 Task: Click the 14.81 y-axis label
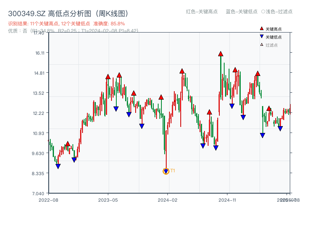[x=39, y=73]
